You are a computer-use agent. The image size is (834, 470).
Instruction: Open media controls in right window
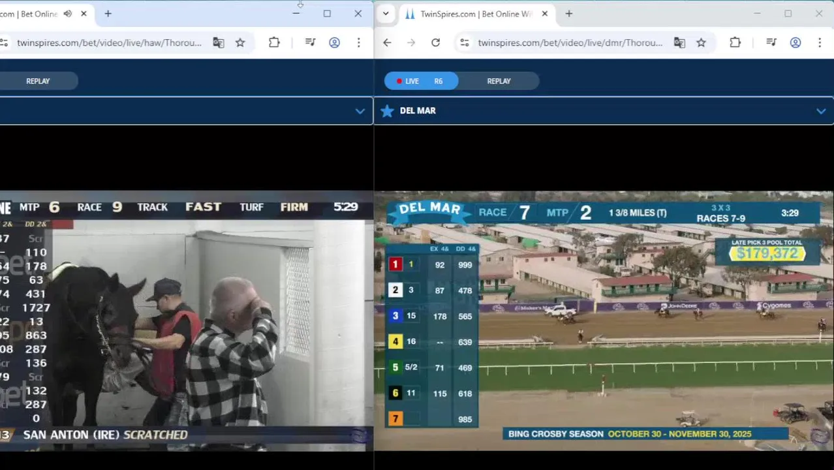pos(771,42)
